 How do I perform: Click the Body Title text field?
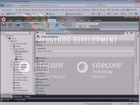[x=85, y=51]
